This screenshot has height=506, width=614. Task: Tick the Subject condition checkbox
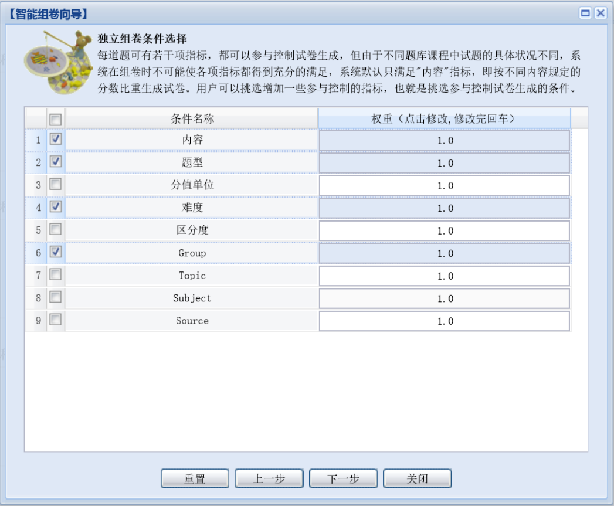(x=56, y=297)
